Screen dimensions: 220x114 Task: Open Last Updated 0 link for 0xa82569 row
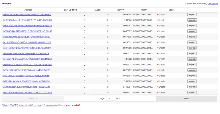[85, 92]
